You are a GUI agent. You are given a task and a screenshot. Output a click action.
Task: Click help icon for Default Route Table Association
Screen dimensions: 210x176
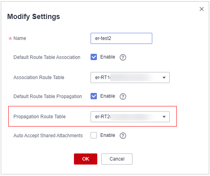[x=123, y=57]
